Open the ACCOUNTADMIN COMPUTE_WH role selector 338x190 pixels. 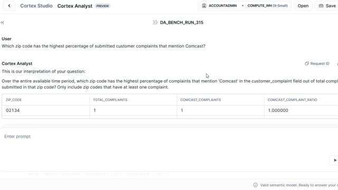pos(245,6)
